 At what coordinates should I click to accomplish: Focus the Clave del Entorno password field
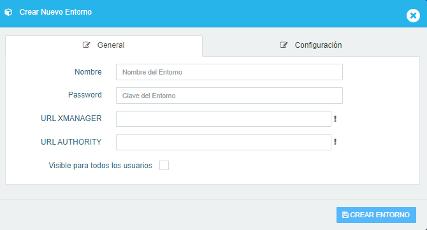(x=229, y=96)
